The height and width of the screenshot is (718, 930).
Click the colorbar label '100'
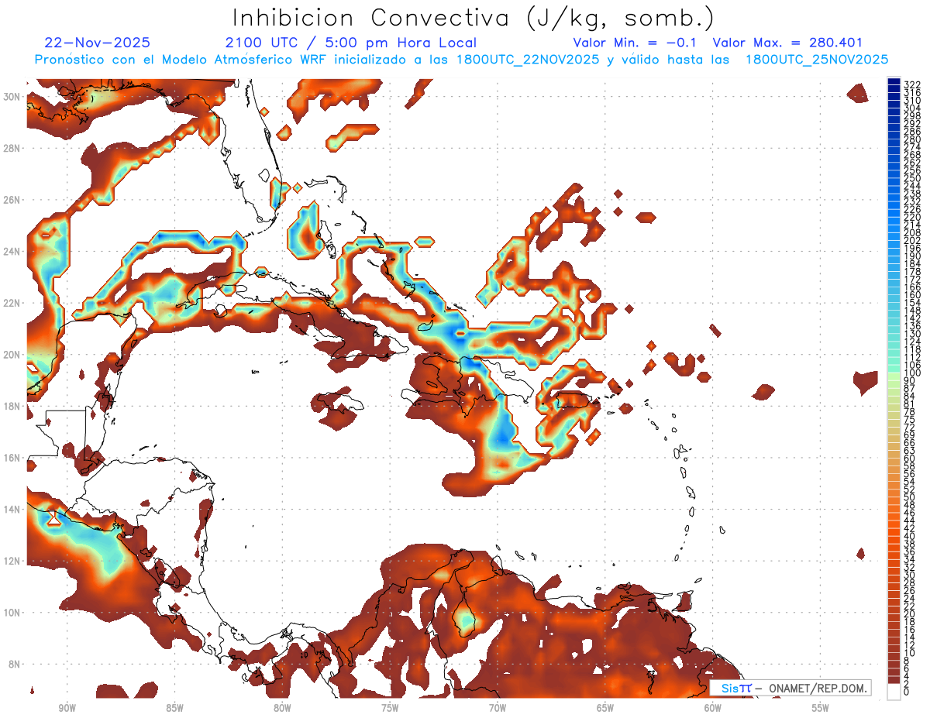click(x=911, y=373)
